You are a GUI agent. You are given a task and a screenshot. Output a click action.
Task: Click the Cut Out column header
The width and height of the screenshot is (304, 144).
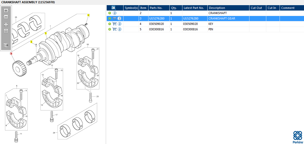click(x=258, y=8)
